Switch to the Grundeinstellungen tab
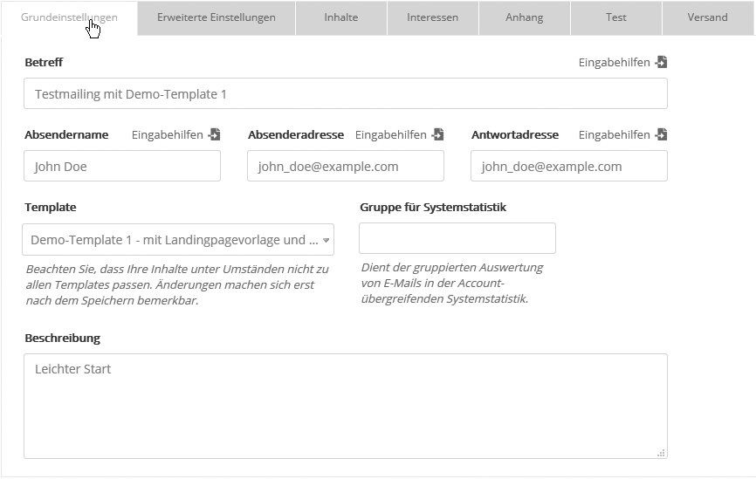The height and width of the screenshot is (479, 756). coord(69,17)
